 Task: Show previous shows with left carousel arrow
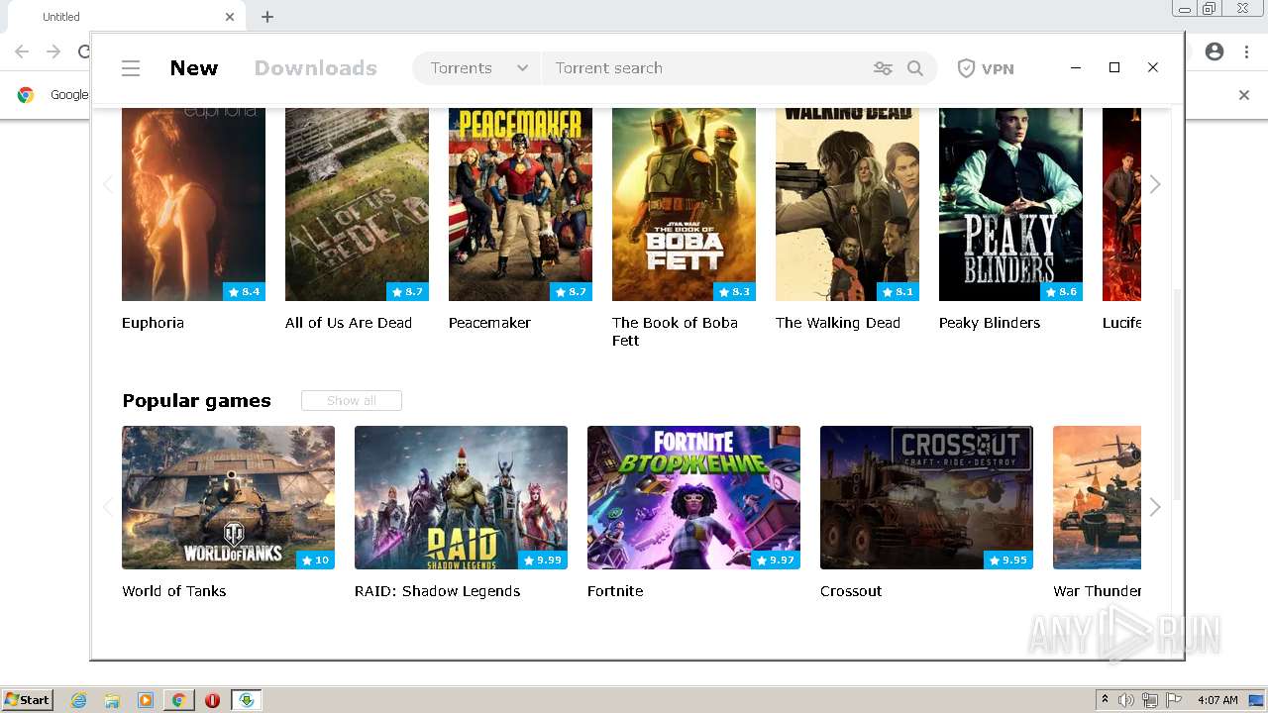[107, 184]
